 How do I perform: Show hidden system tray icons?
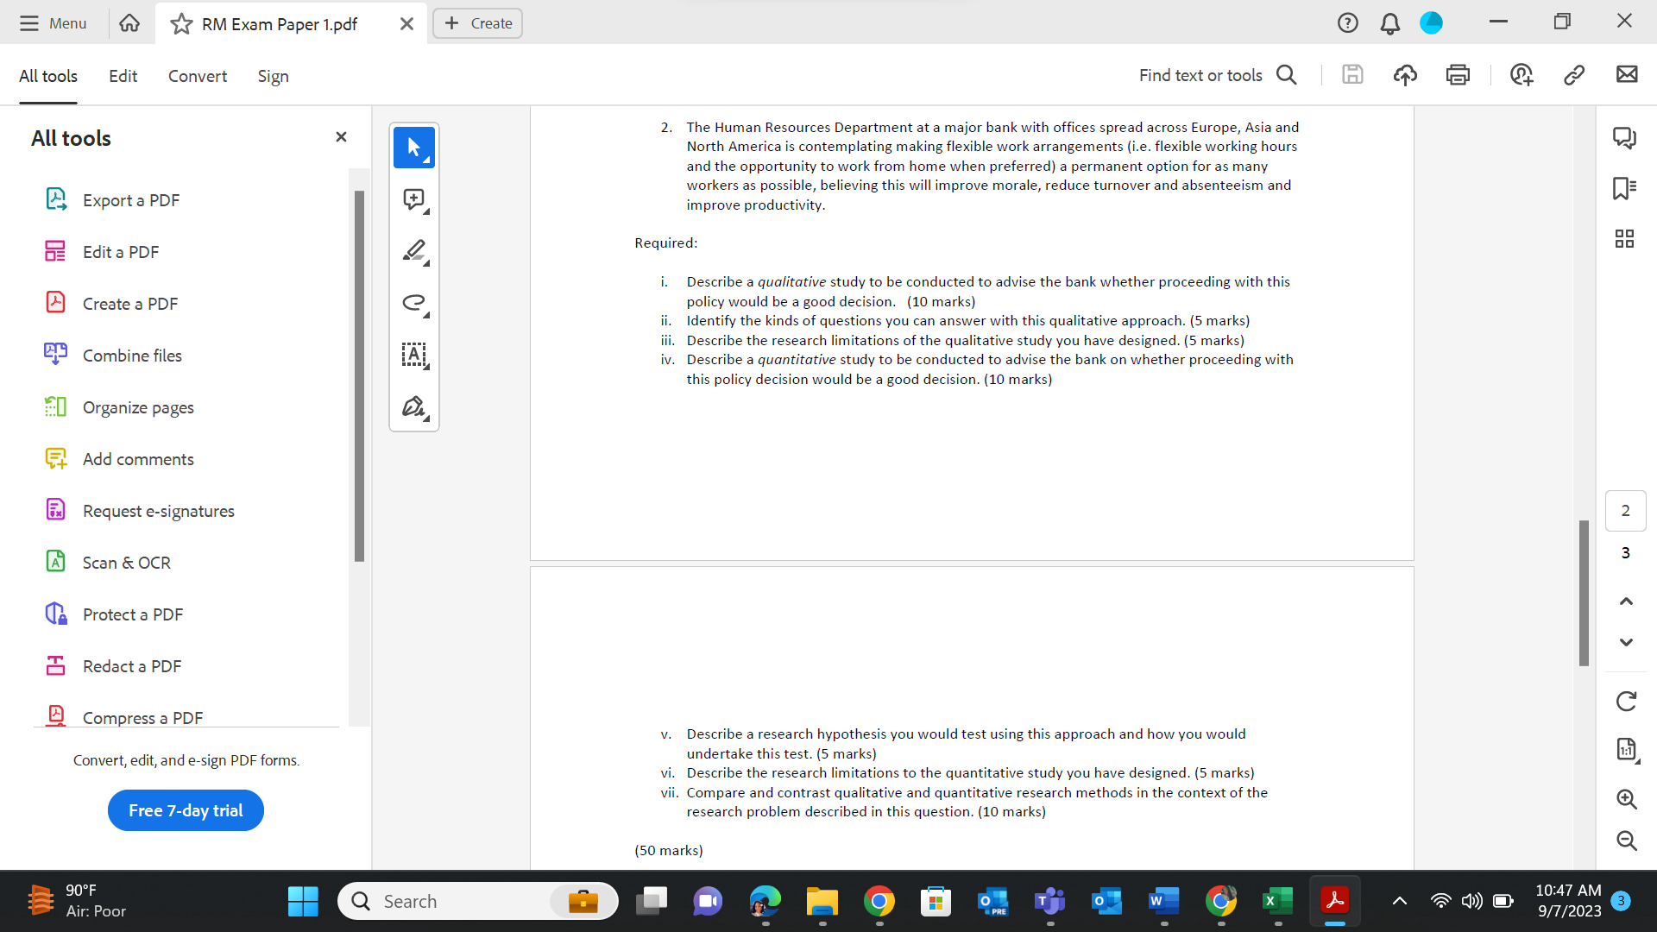1399,901
